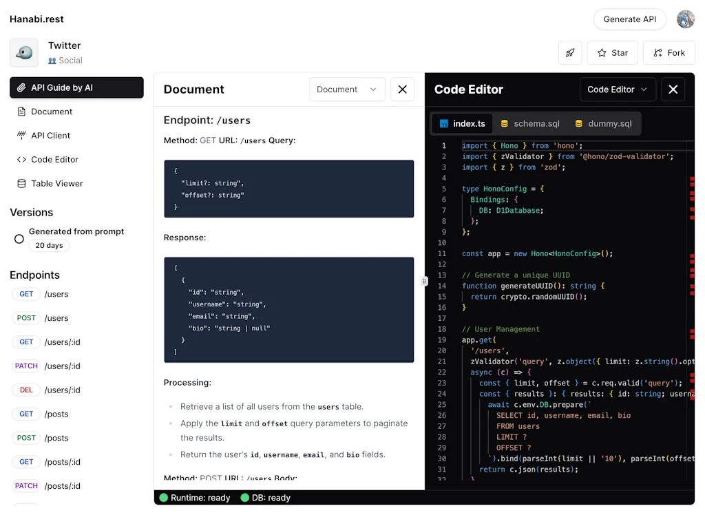Click the Generate API button
Screen dimensions: 705x515
point(629,19)
